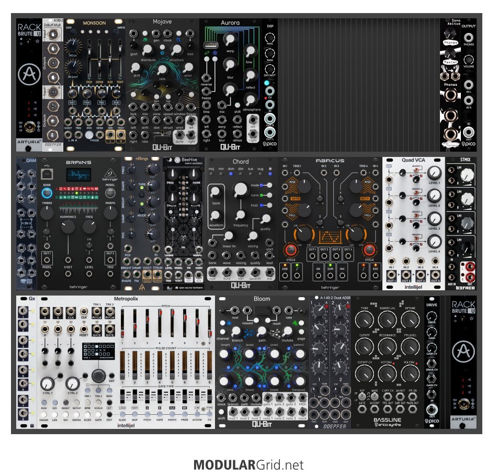The width and height of the screenshot is (498, 476).
Task: Click the Arturia logo on bottom-right RackBrute
Action: point(463,351)
